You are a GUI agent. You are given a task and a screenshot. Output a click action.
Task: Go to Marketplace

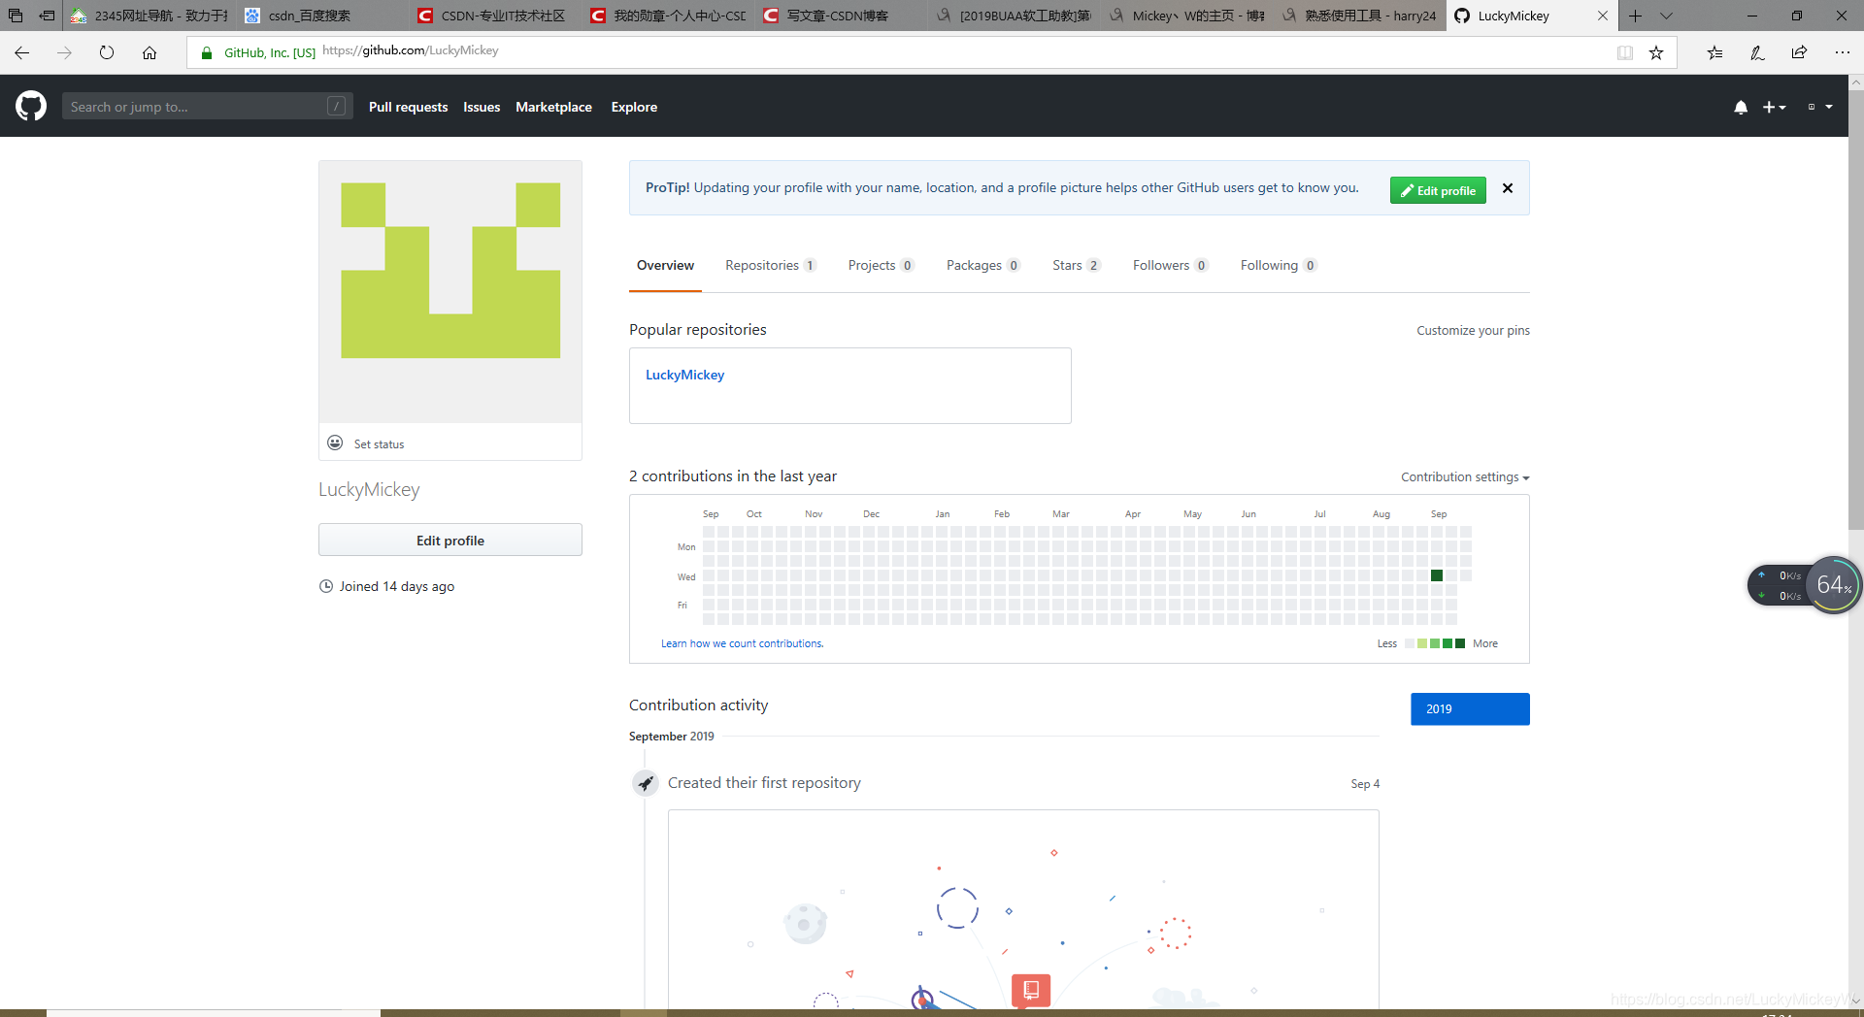click(x=553, y=107)
